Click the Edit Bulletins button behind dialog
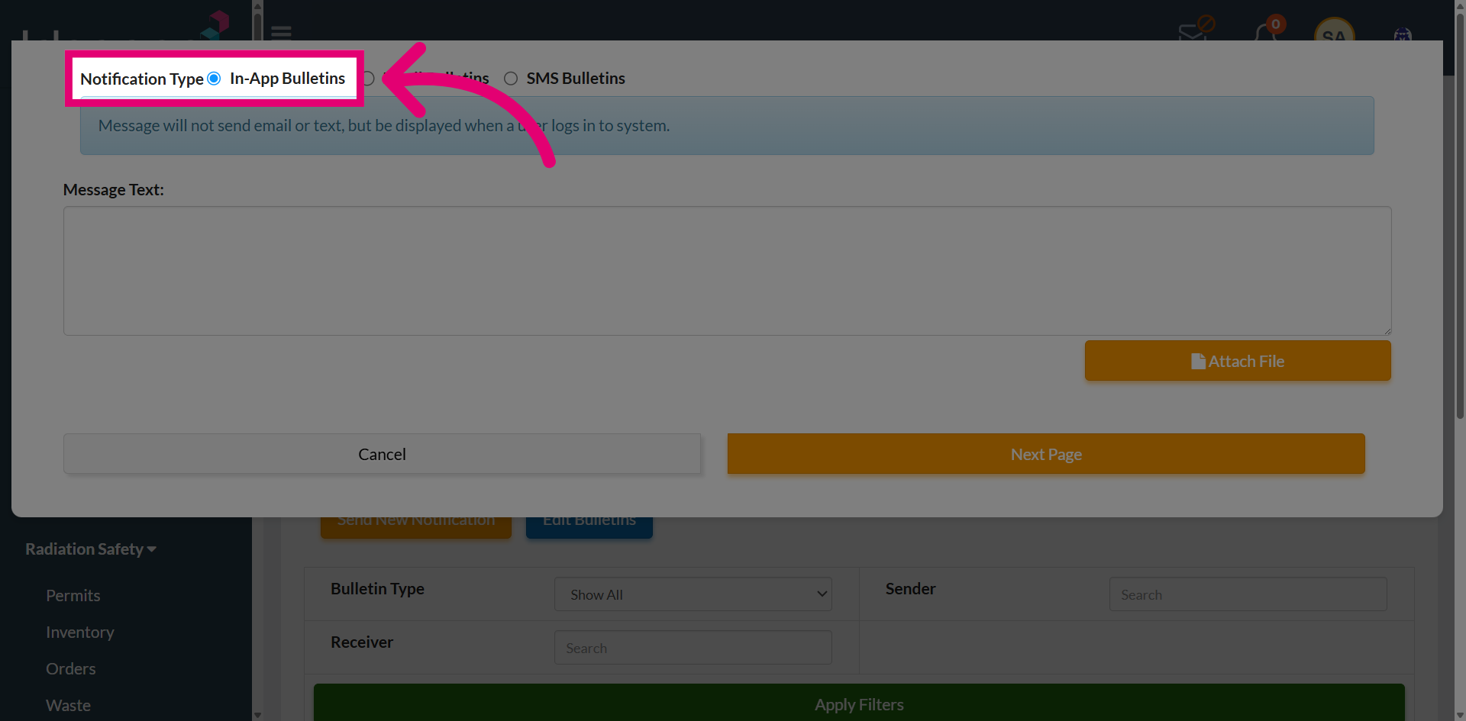The height and width of the screenshot is (721, 1466). point(589,526)
